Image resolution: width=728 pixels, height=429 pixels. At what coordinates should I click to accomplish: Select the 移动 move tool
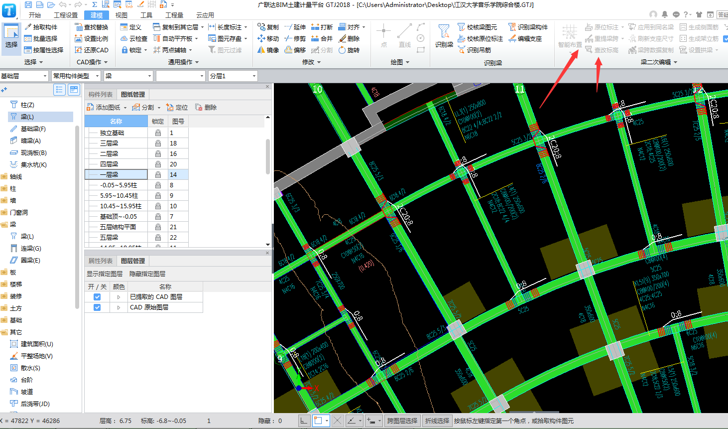click(268, 38)
